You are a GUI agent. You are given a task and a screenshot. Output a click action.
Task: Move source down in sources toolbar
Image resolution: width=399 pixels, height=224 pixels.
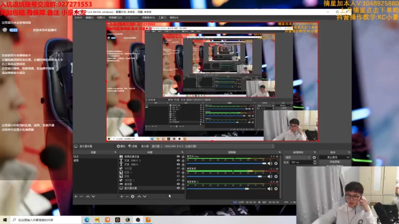(x=145, y=196)
